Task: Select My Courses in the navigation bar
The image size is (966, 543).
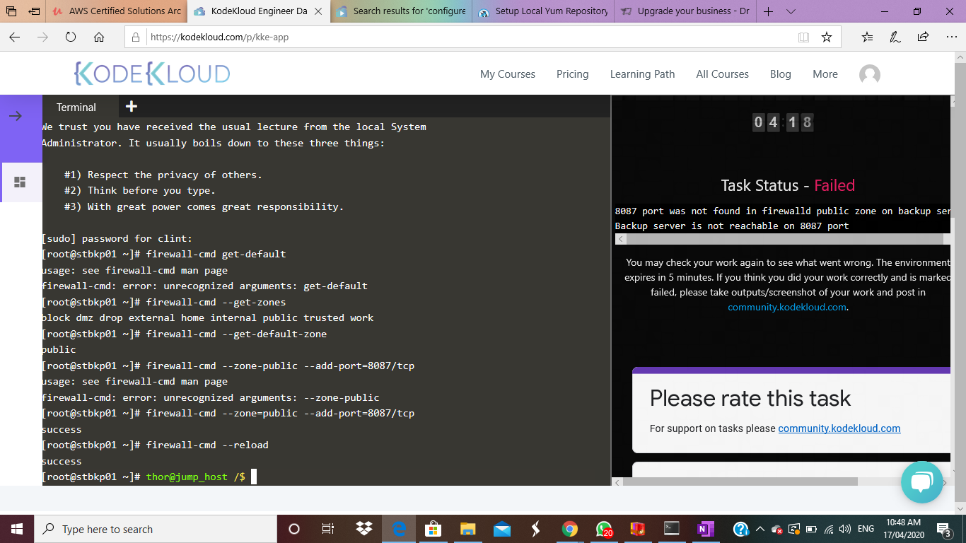Action: coord(508,74)
